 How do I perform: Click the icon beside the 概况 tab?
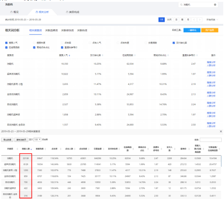click(11, 12)
